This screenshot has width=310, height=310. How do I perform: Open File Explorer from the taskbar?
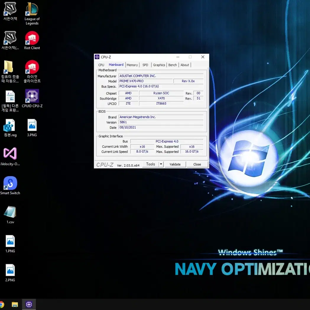point(15,304)
